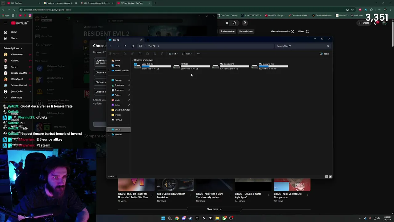Expand the This PC breadcrumb chevron
This screenshot has width=394, height=222.
159,46
